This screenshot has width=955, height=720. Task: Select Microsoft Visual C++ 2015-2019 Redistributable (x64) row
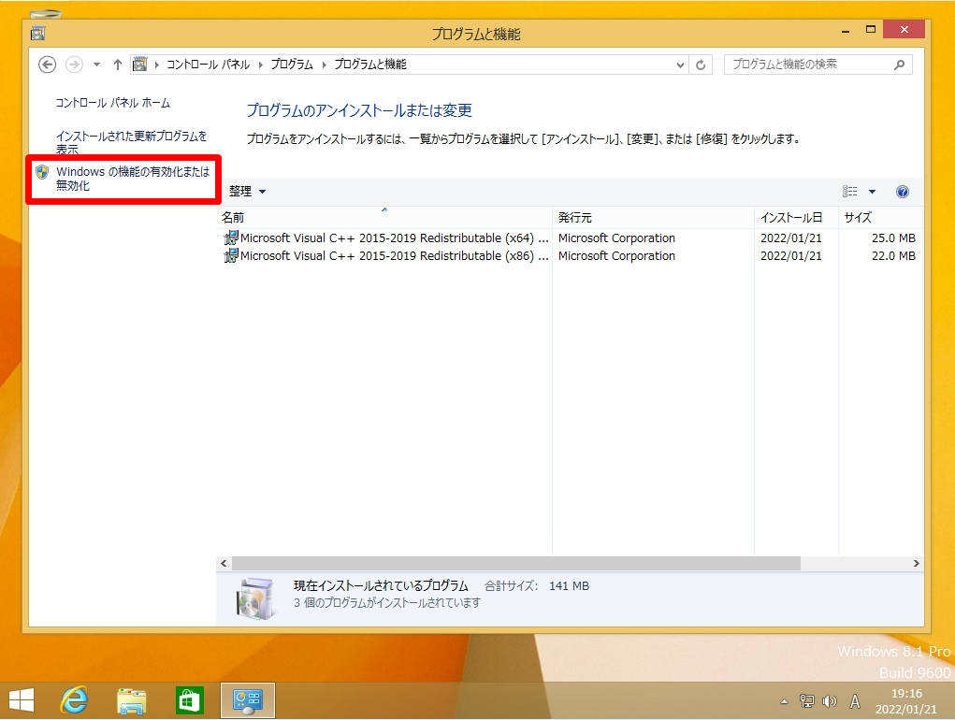click(570, 238)
